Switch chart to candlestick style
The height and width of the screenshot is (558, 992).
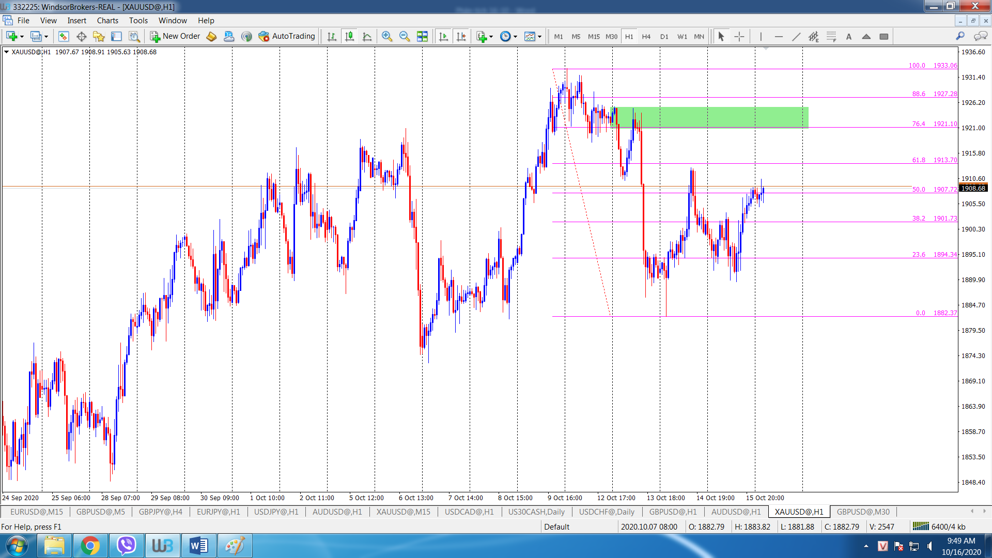pyautogui.click(x=350, y=36)
